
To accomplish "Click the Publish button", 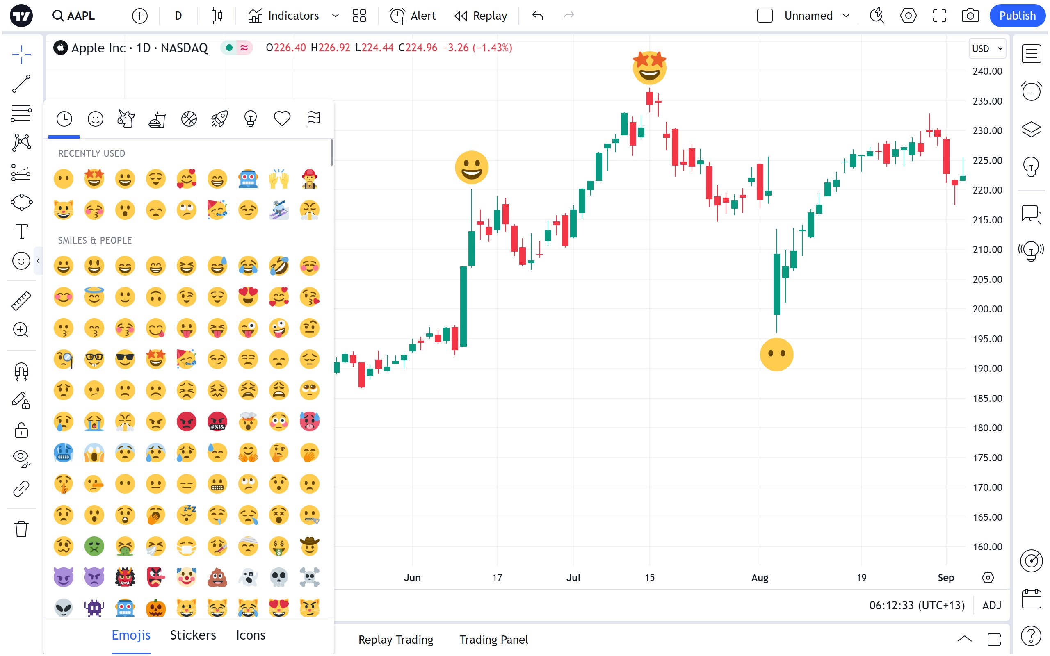I will point(1017,16).
